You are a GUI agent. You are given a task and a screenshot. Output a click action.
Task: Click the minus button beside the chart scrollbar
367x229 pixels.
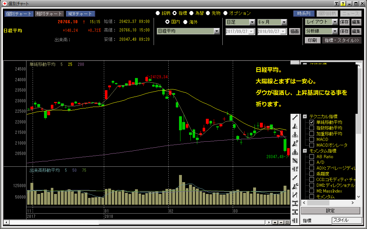click(281, 222)
